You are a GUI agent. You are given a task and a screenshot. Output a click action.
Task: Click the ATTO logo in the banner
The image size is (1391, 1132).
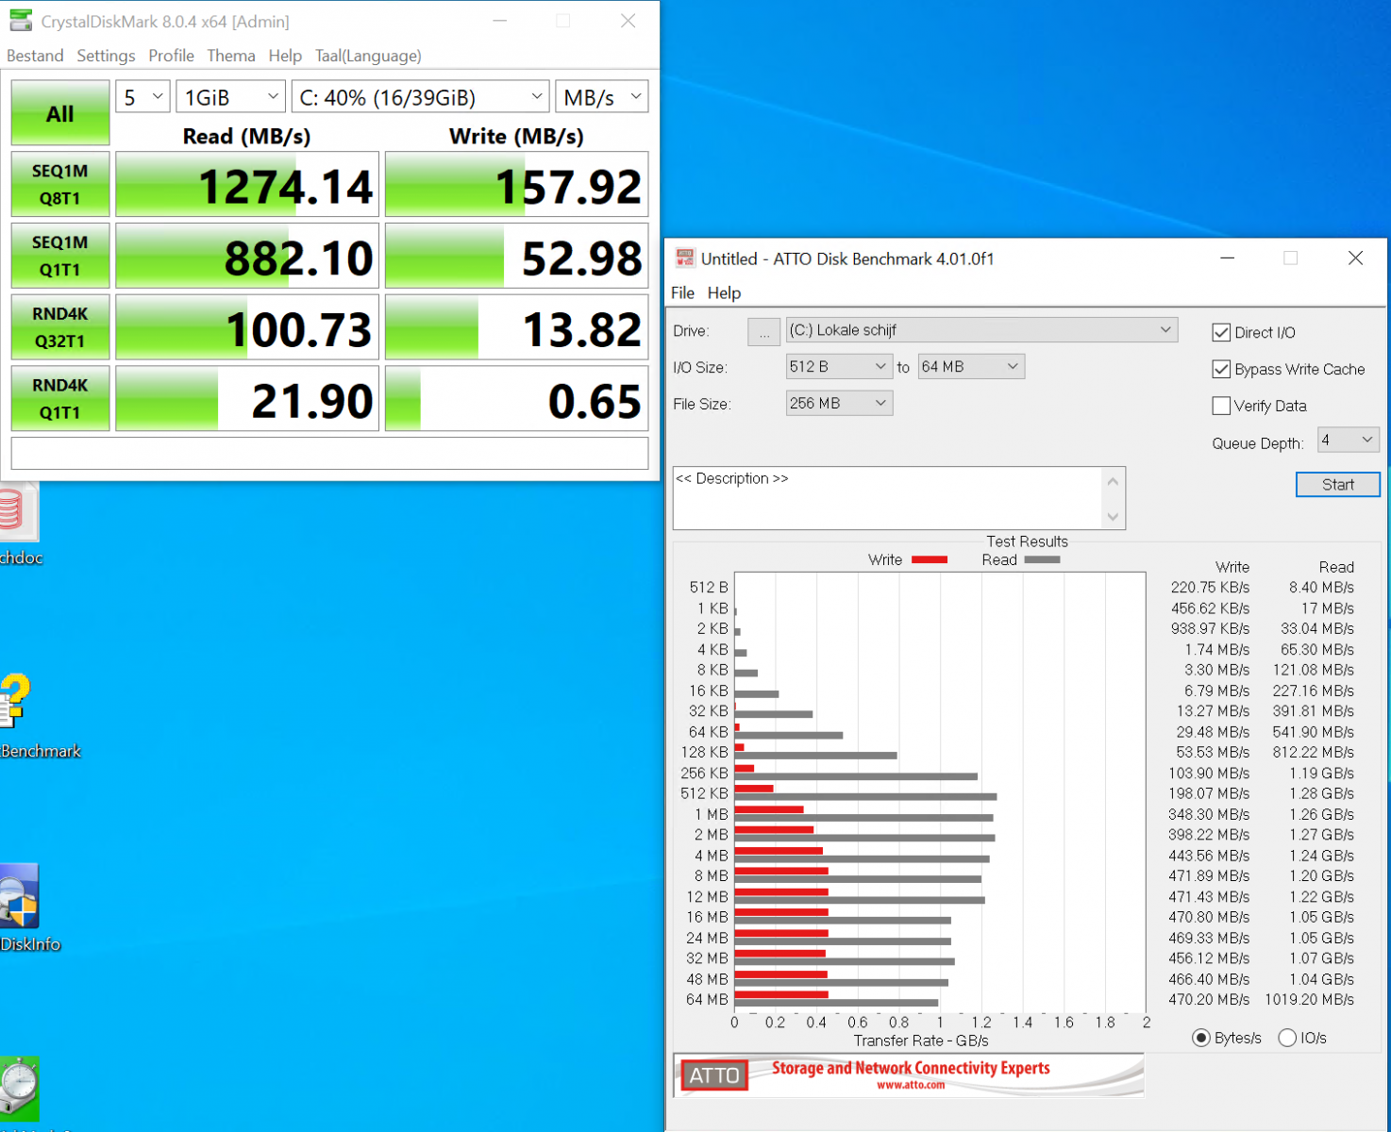(714, 1075)
